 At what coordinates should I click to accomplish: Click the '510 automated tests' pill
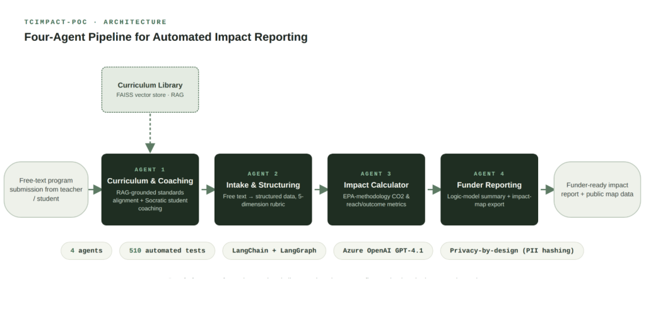point(167,251)
